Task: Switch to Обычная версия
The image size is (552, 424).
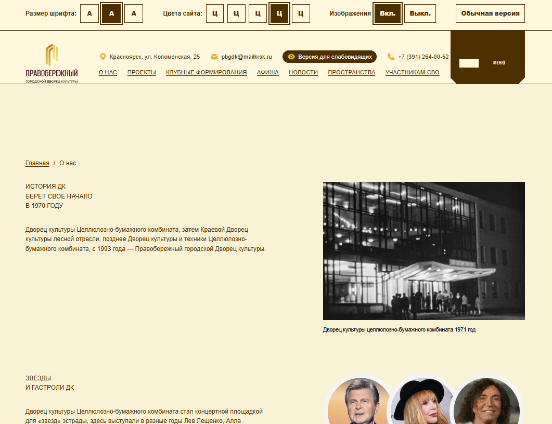Action: pyautogui.click(x=491, y=14)
